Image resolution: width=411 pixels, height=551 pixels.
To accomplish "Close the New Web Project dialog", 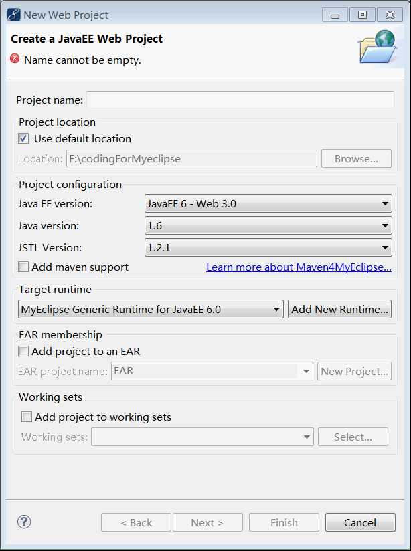I will click(390, 15).
